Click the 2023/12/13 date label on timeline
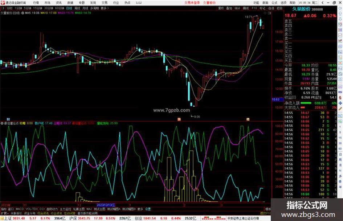Viewport: 343px width, 221px height. pyautogui.click(x=106, y=205)
